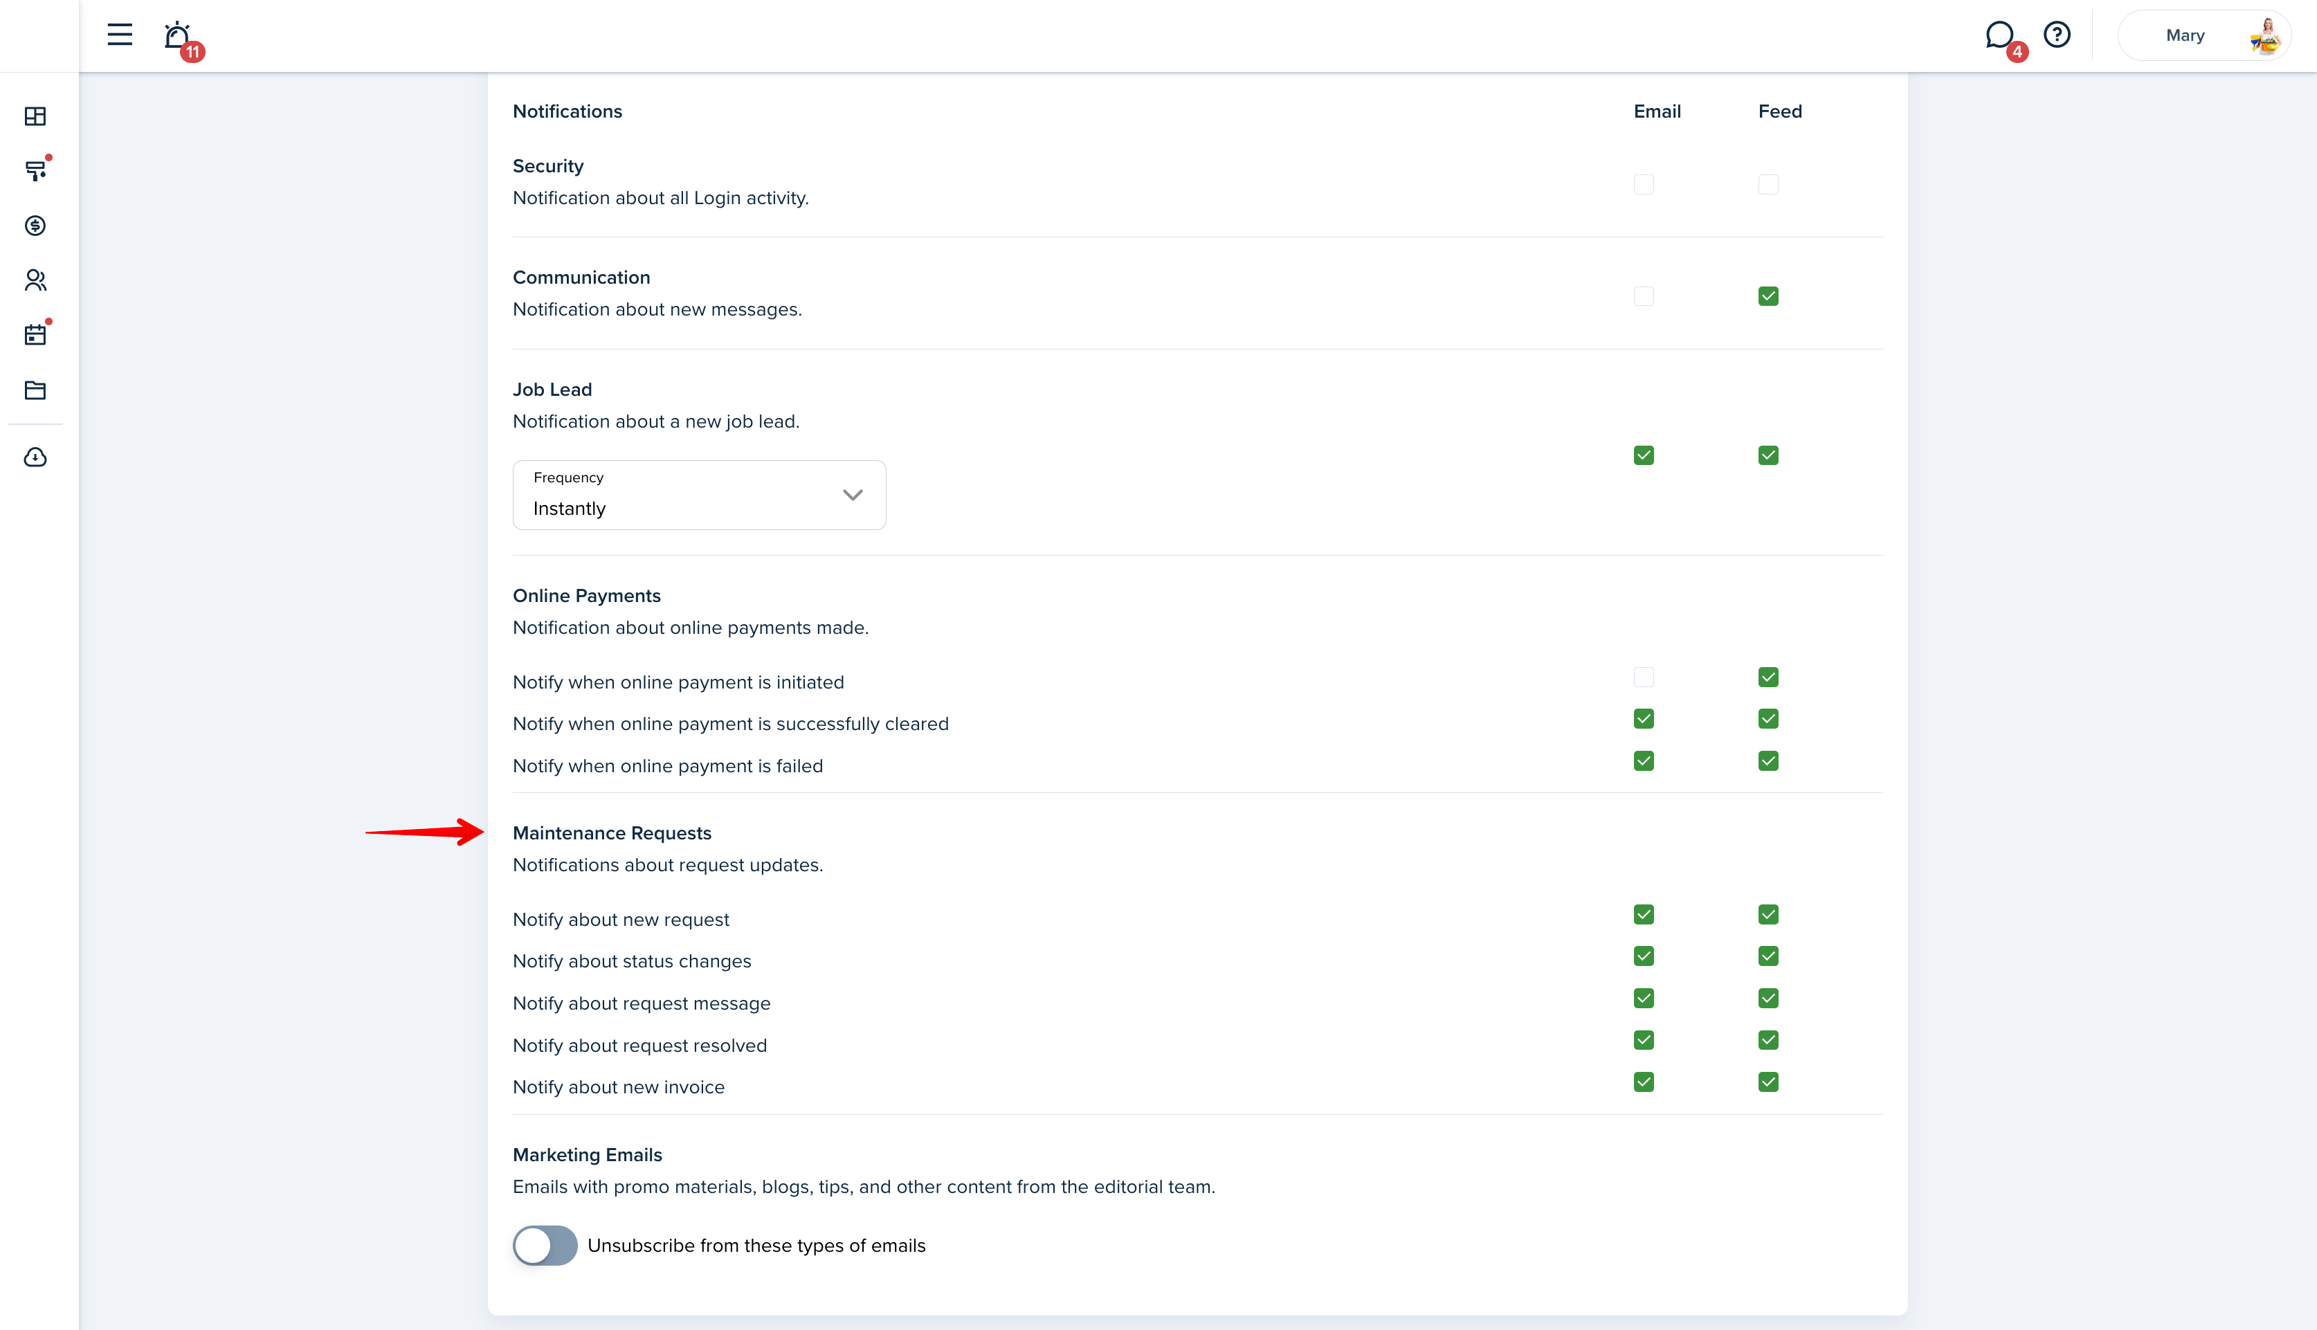Open the calendar icon in sidebar
This screenshot has height=1330, width=2317.
click(35, 335)
